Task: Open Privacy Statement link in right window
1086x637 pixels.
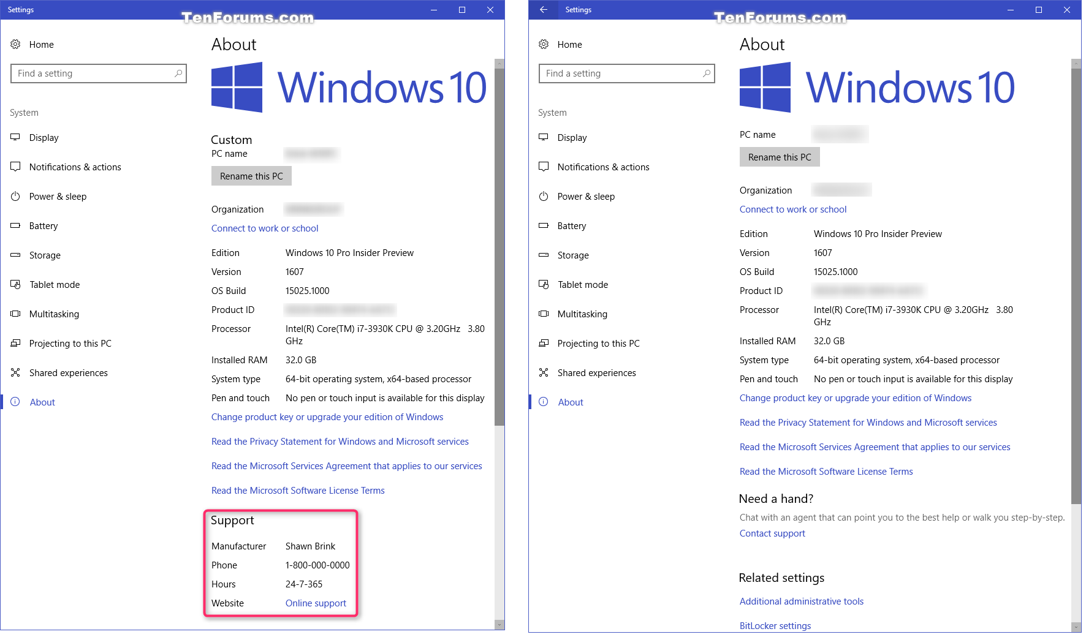Action: click(868, 423)
